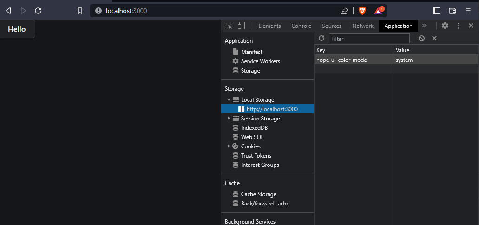Clear all storage entries icon

pyautogui.click(x=421, y=38)
